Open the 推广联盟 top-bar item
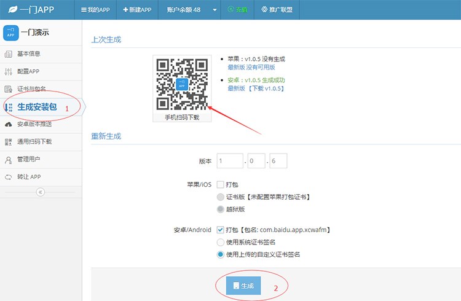The image size is (461, 301). coord(277,10)
